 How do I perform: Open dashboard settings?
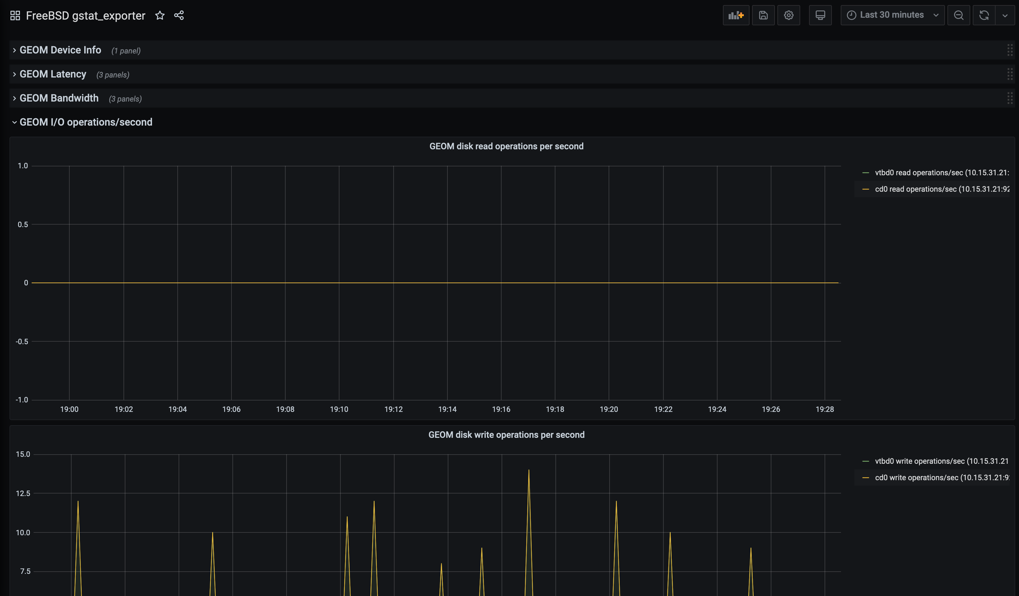pos(788,15)
